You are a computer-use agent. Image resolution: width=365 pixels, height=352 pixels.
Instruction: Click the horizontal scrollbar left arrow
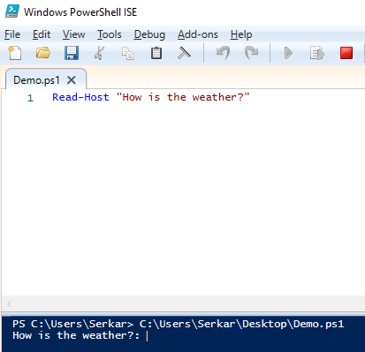coord(9,303)
